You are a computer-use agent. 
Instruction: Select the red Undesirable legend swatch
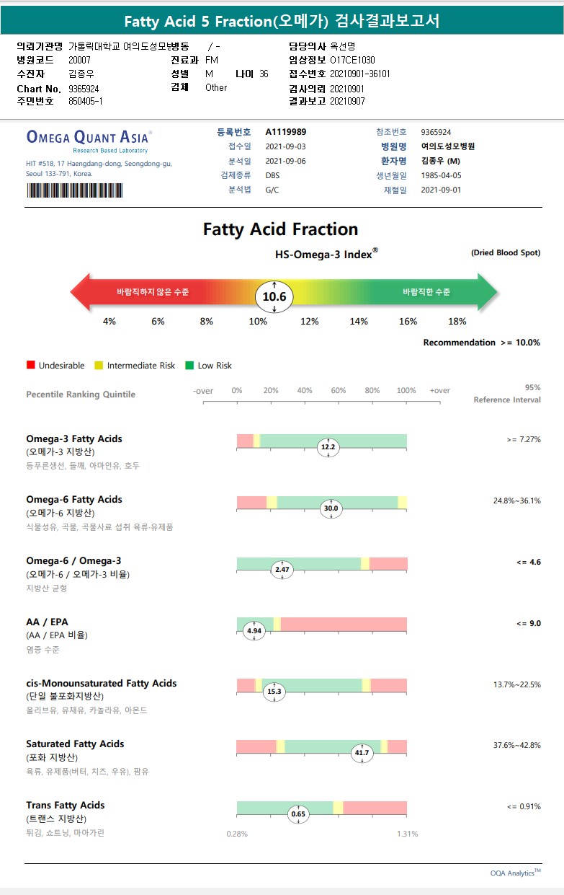[x=30, y=366]
